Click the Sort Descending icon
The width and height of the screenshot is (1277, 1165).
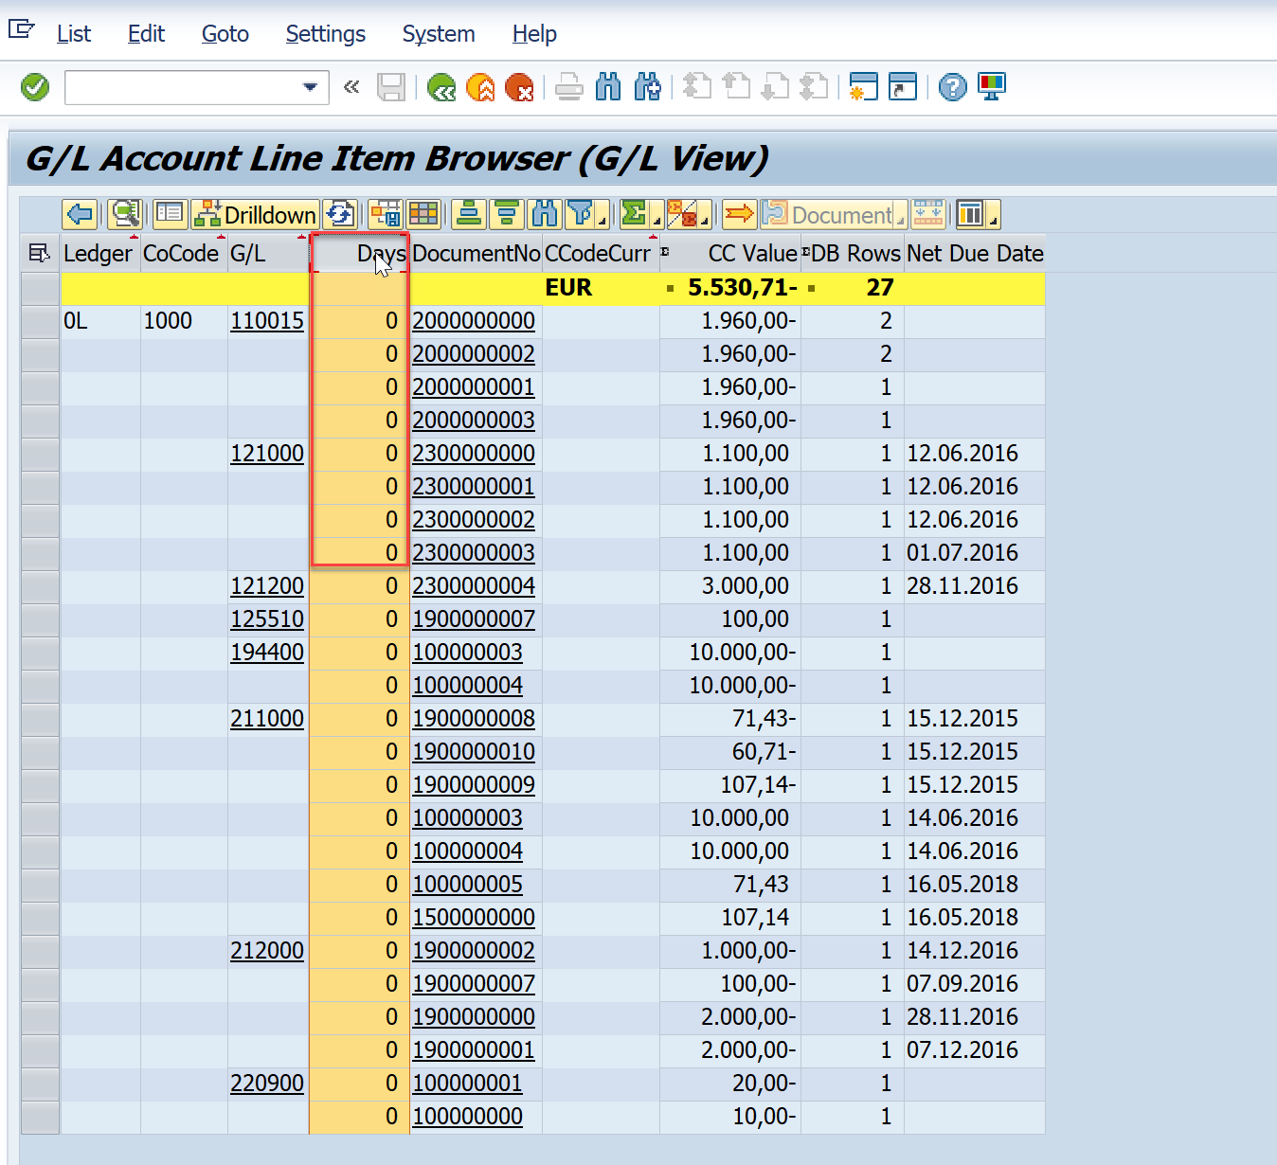click(x=507, y=215)
